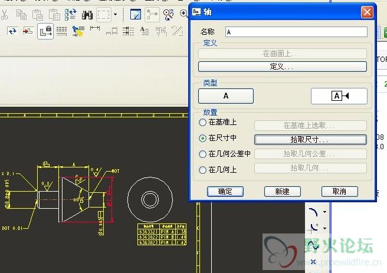The image size is (387, 273).
Task: Select 在几何上 radio button
Action: (202, 170)
